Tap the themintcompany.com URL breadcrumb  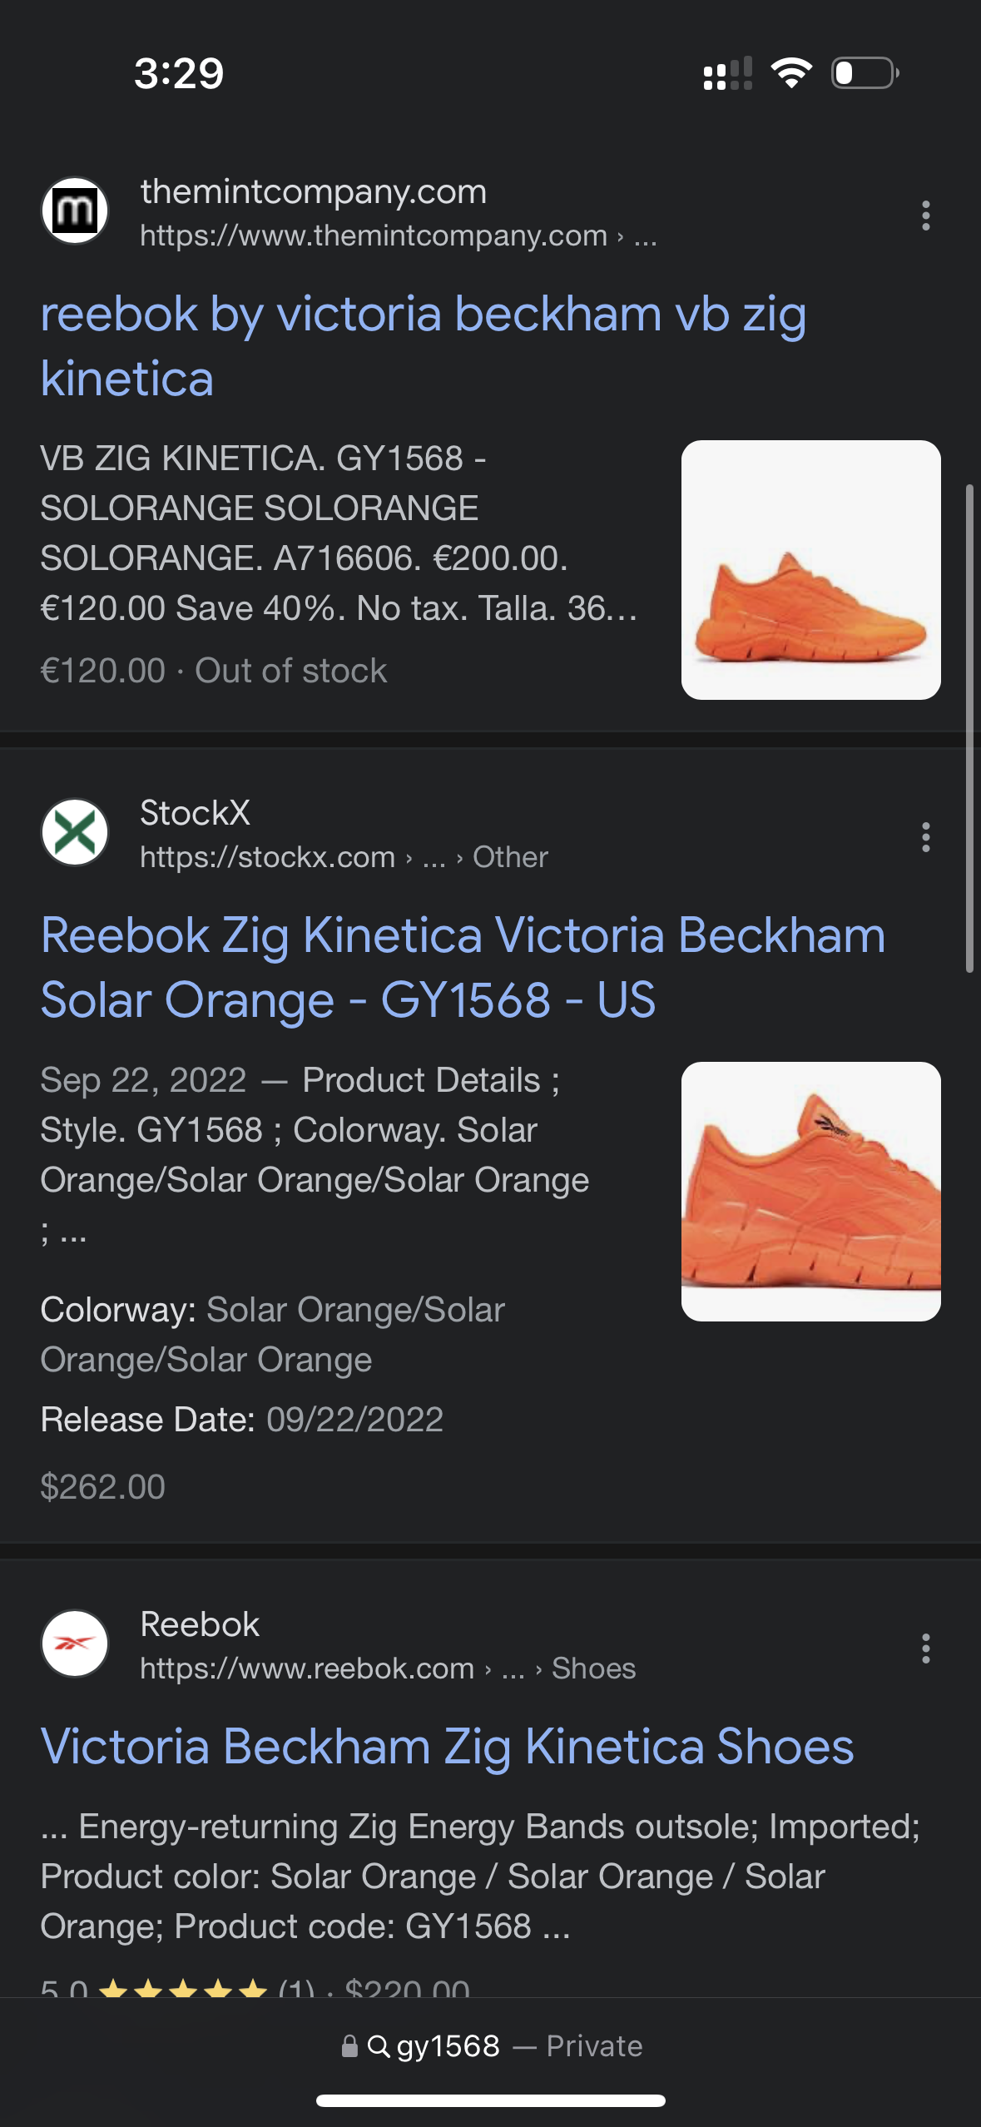click(374, 236)
